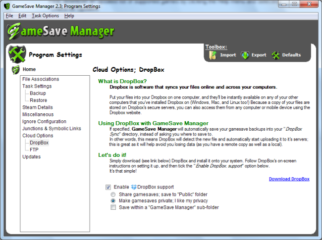Click the title bar application icon

(x=7, y=6)
